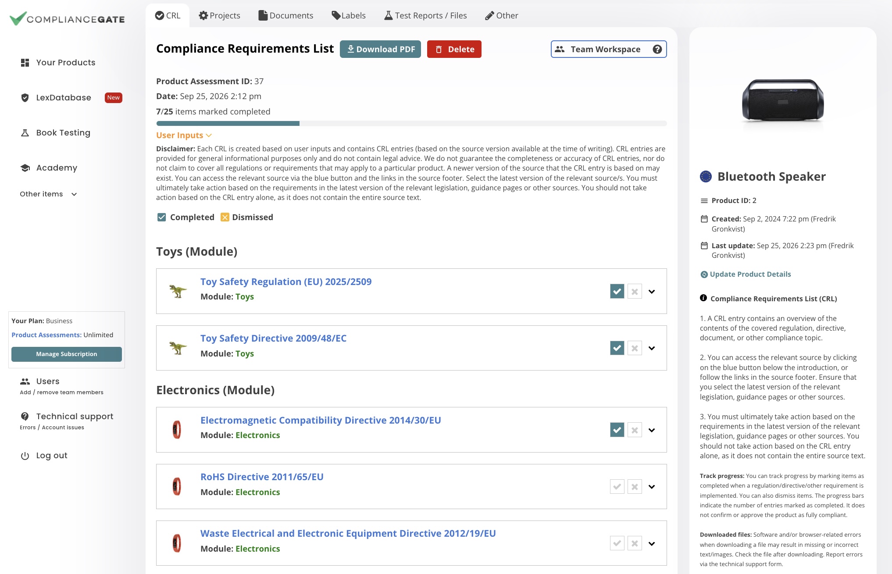Click the wristband icon for RoHS Directive
This screenshot has height=574, width=892.
[x=177, y=486]
